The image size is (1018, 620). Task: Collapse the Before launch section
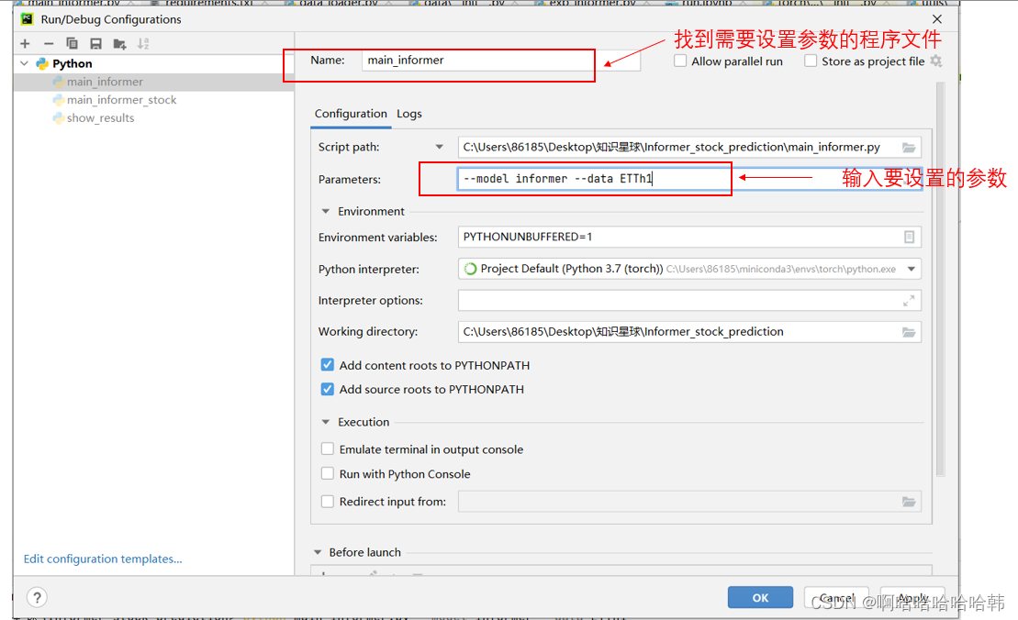(318, 552)
